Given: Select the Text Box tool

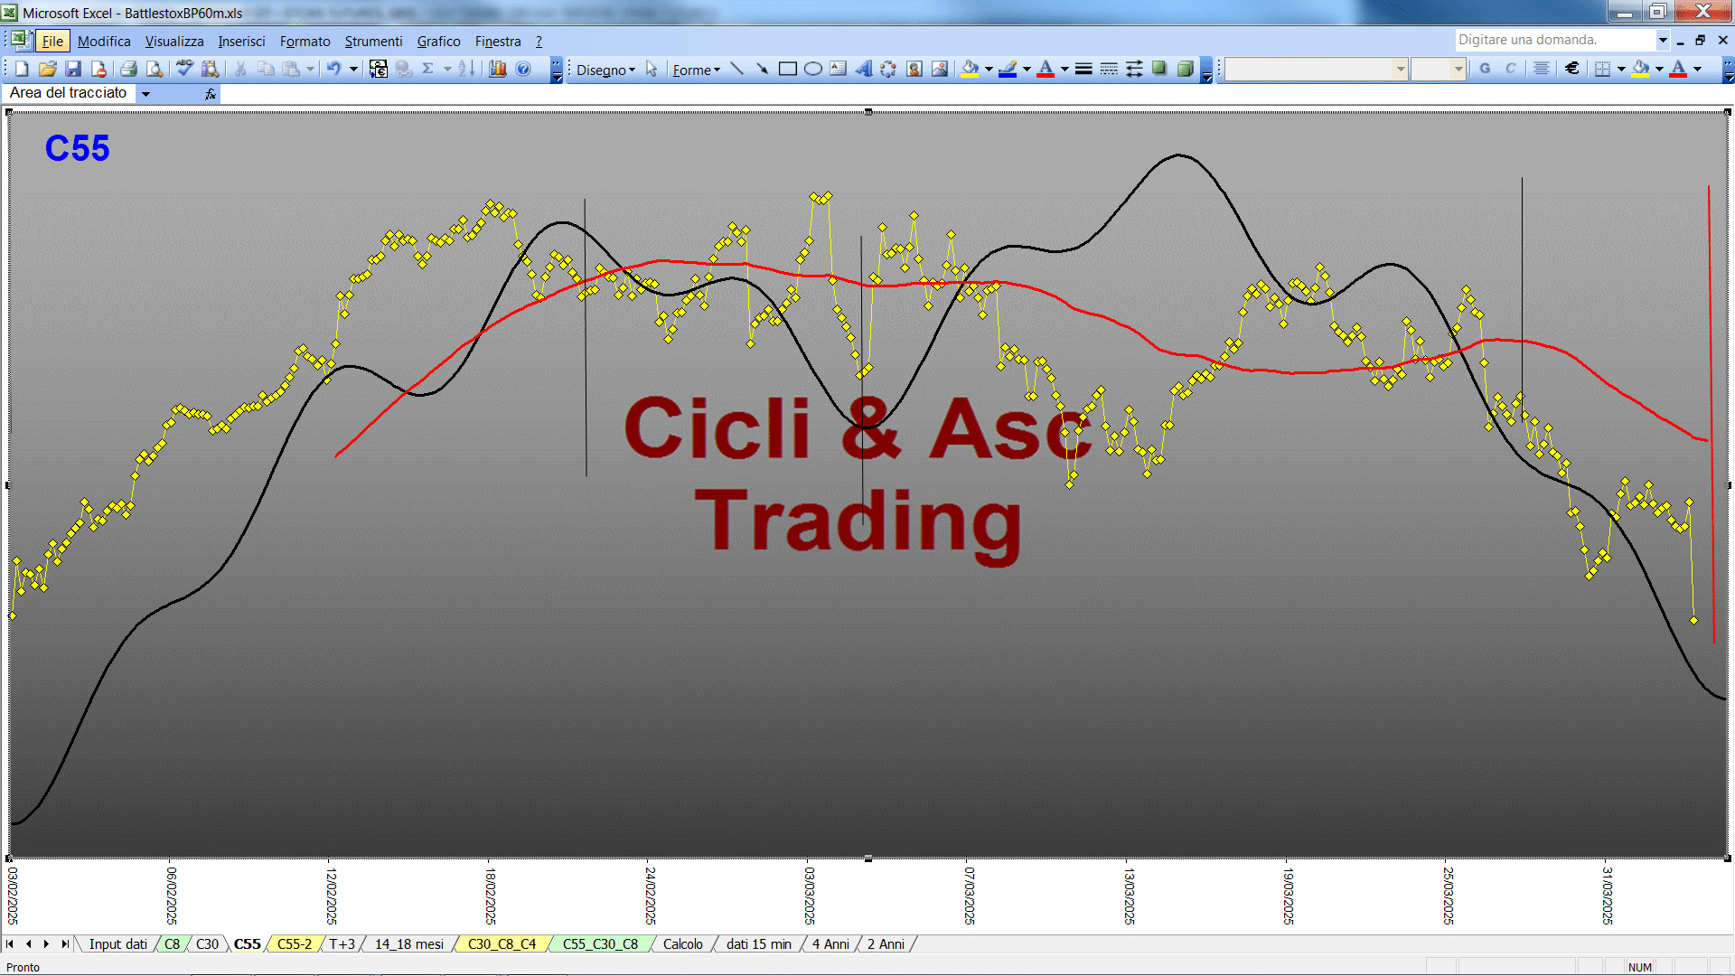Looking at the screenshot, I should pyautogui.click(x=839, y=70).
